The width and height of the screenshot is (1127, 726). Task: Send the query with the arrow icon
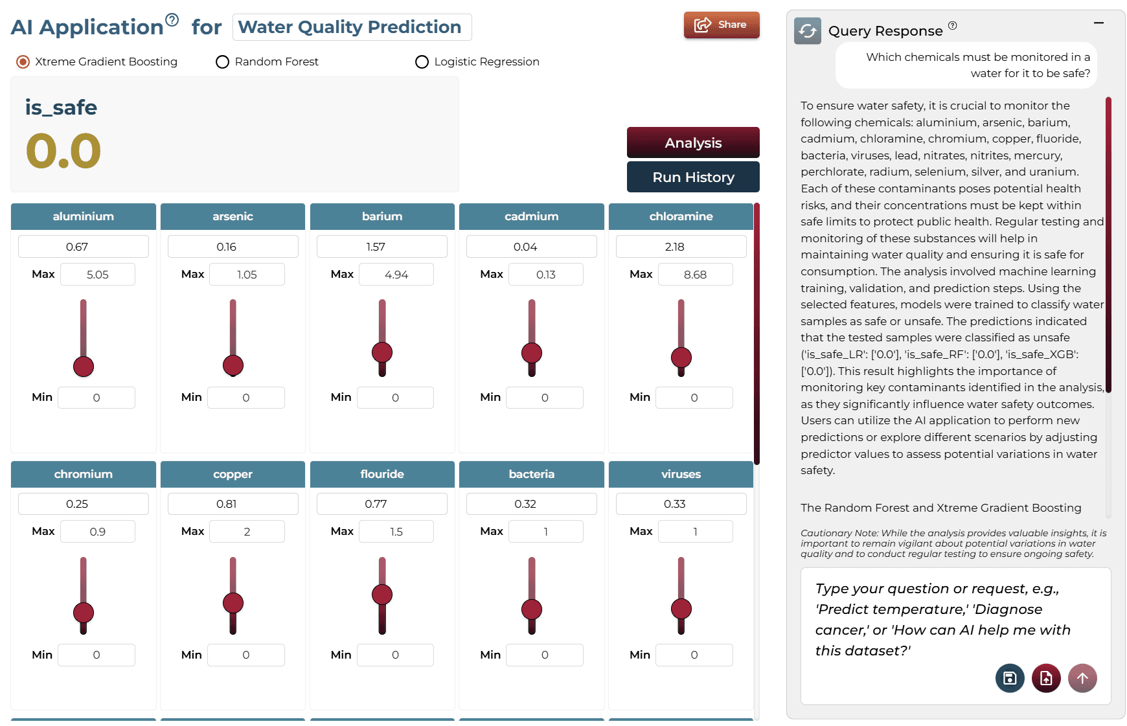(1082, 678)
